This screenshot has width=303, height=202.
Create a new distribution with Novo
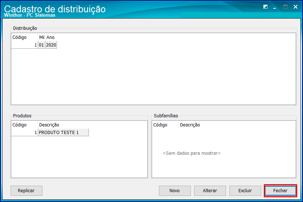click(x=175, y=191)
